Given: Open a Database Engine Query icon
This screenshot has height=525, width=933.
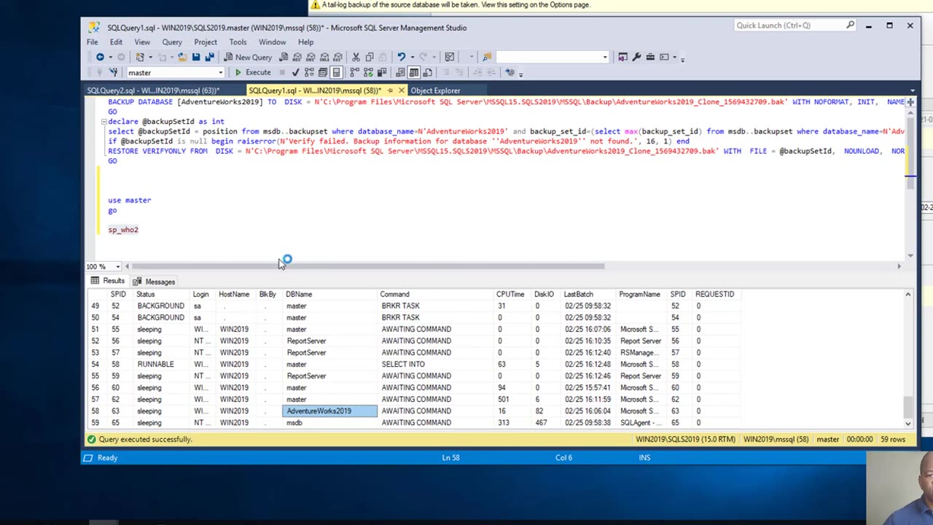Looking at the screenshot, I should tap(284, 57).
